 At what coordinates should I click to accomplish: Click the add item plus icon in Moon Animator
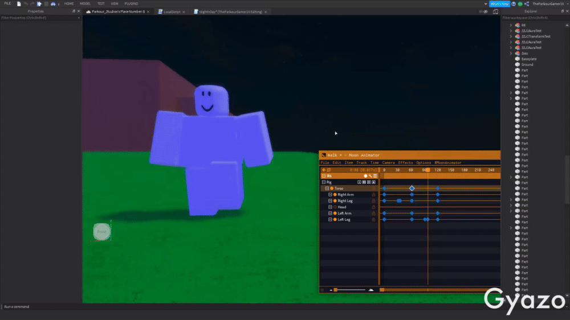pyautogui.click(x=324, y=170)
